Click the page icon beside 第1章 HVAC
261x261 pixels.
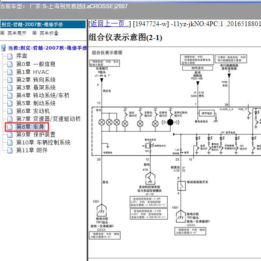pyautogui.click(x=10, y=72)
